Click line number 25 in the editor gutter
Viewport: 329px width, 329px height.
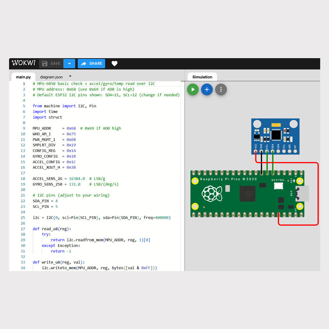click(x=23, y=218)
